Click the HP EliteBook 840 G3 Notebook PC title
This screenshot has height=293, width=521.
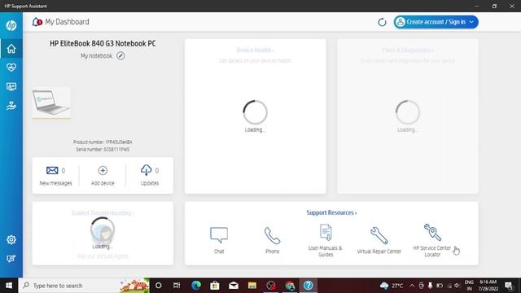[x=103, y=43]
